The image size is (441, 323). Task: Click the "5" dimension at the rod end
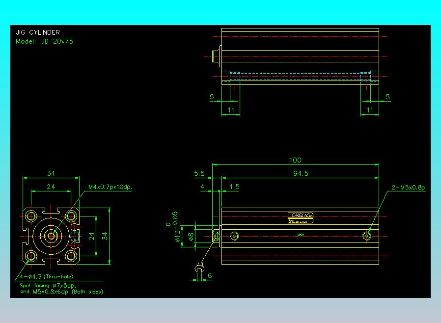click(212, 97)
